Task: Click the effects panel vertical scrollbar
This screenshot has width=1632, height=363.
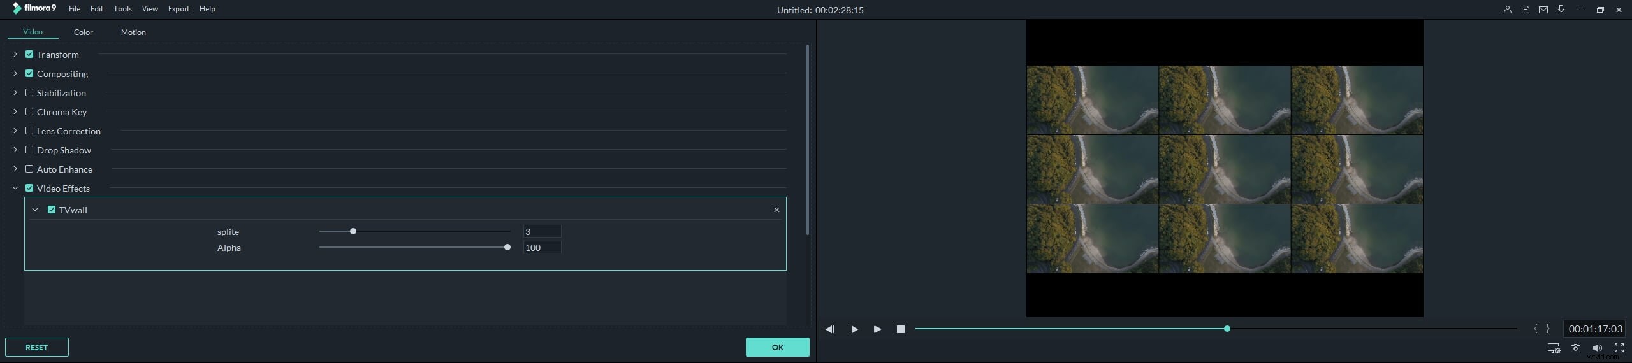Action: (x=808, y=139)
